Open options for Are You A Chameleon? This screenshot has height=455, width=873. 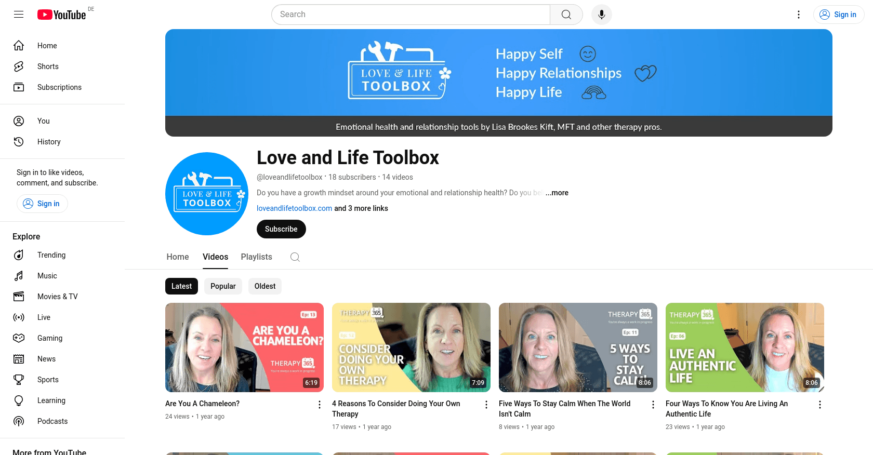tap(320, 405)
